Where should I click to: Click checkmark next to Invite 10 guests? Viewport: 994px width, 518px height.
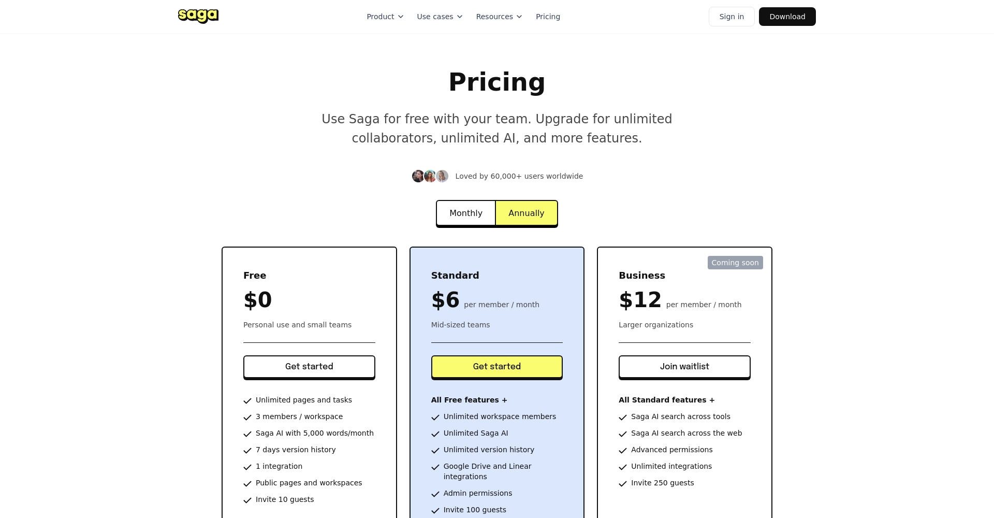click(247, 500)
